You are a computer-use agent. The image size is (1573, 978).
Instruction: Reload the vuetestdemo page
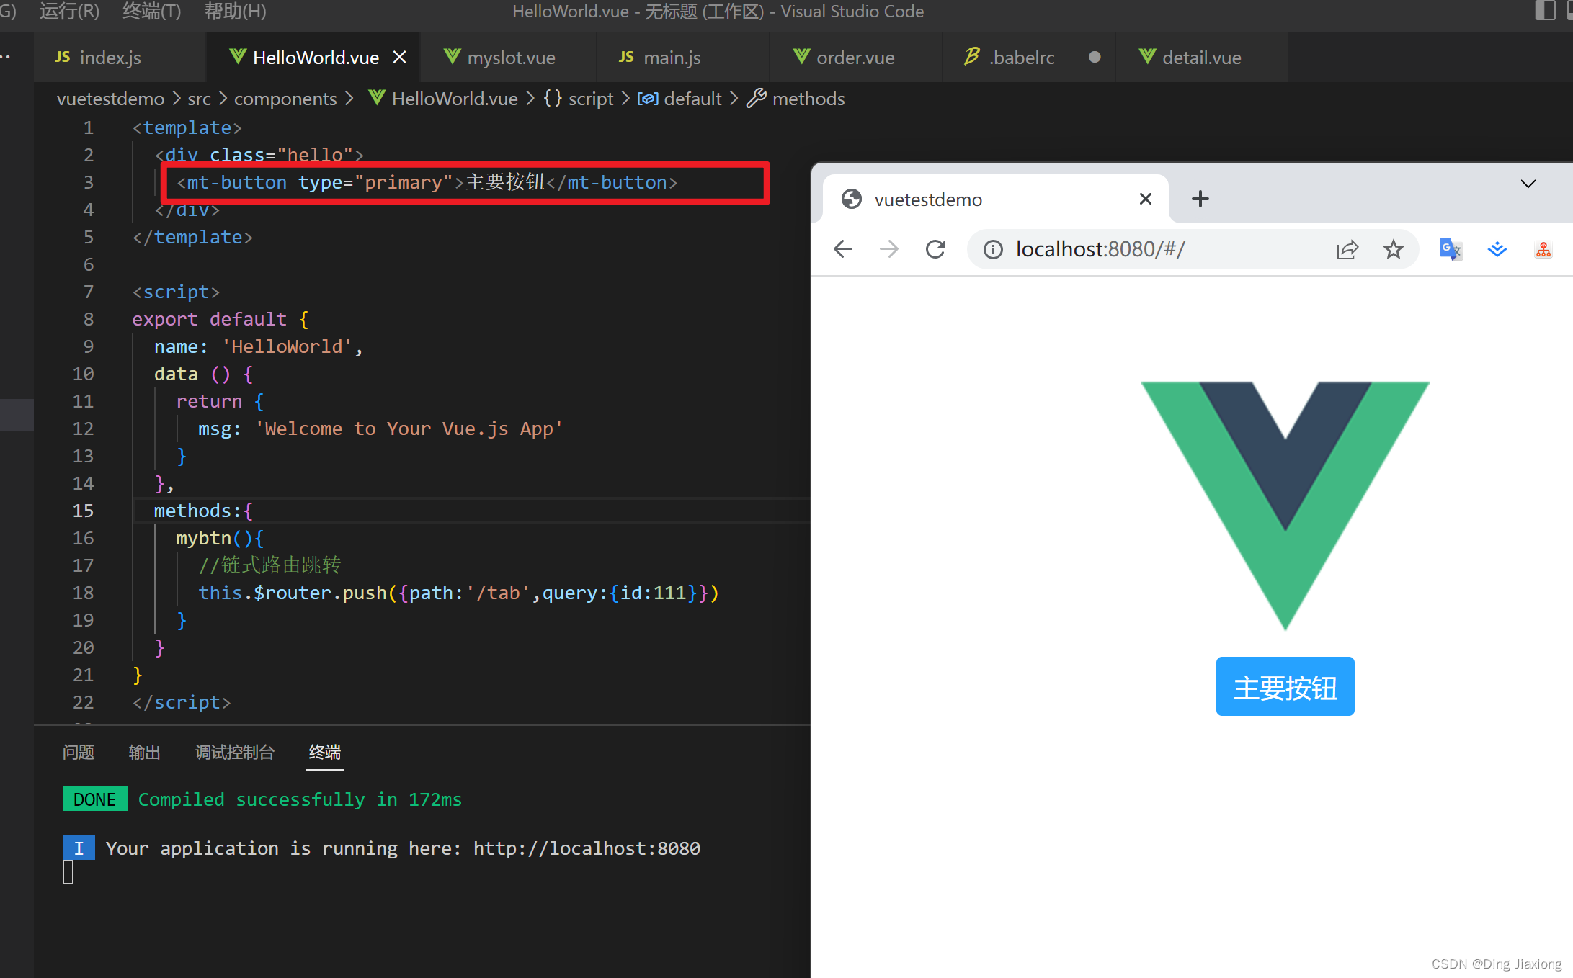click(x=935, y=248)
